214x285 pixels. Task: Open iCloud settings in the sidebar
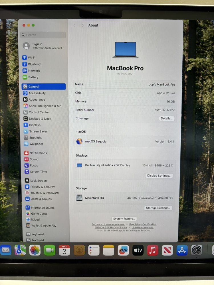(x=33, y=219)
